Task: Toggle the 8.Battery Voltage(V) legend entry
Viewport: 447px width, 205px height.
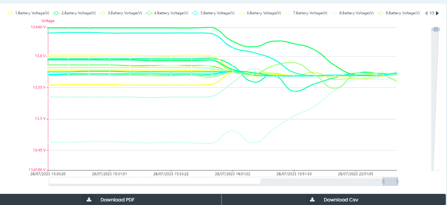Action: tap(352, 13)
